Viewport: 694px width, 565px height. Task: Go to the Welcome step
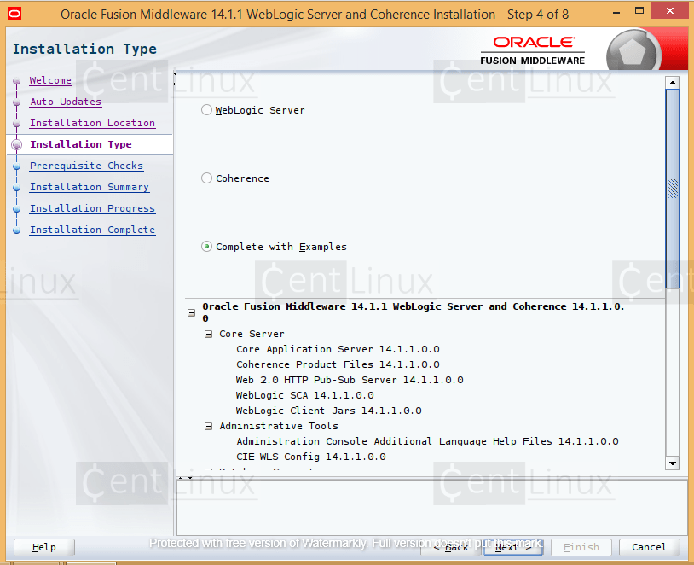click(x=50, y=80)
